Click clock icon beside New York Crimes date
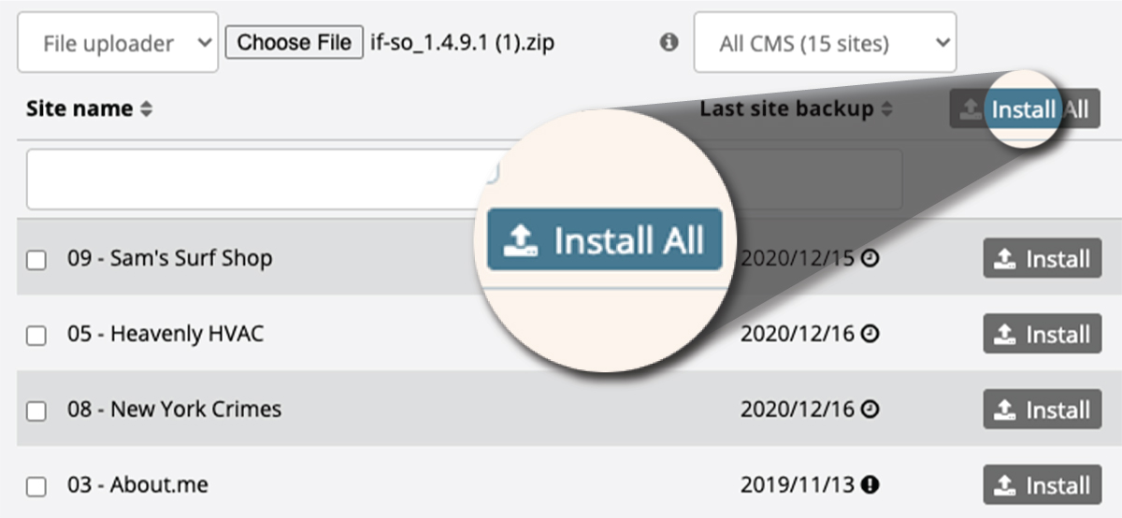This screenshot has width=1122, height=518. 870,410
